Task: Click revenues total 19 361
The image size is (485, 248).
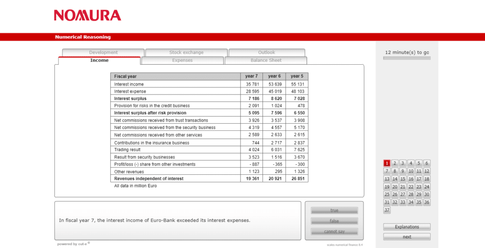Action: pyautogui.click(x=253, y=179)
